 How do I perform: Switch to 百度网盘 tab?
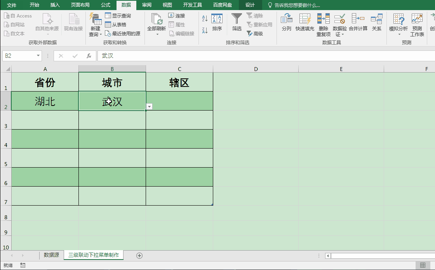point(223,5)
